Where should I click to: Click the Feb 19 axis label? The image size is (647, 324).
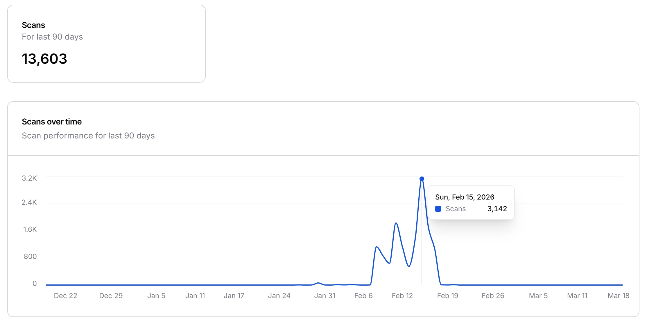(x=447, y=295)
